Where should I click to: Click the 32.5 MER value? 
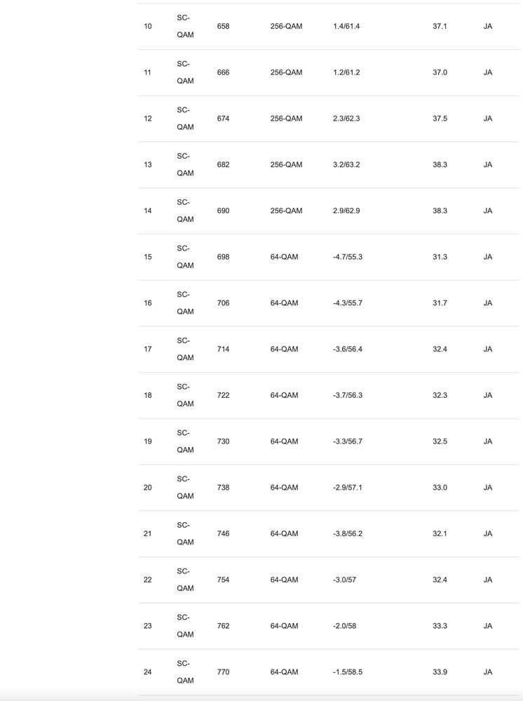[x=440, y=441]
